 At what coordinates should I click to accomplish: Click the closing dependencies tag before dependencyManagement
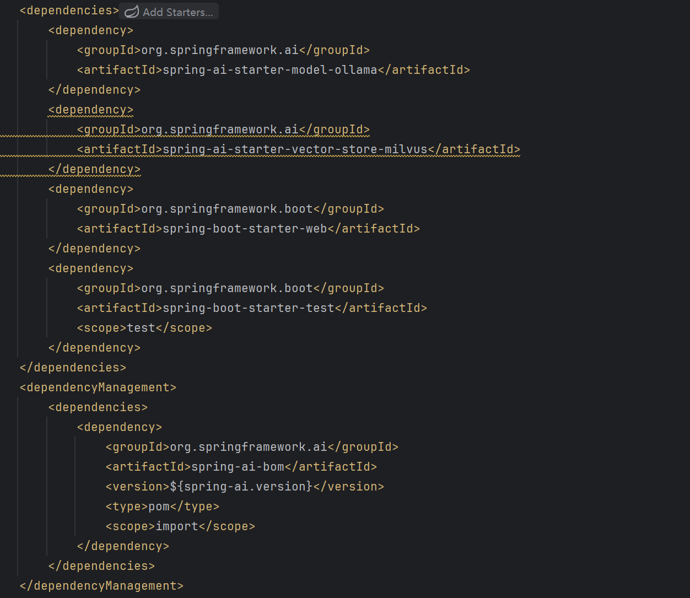[73, 368]
